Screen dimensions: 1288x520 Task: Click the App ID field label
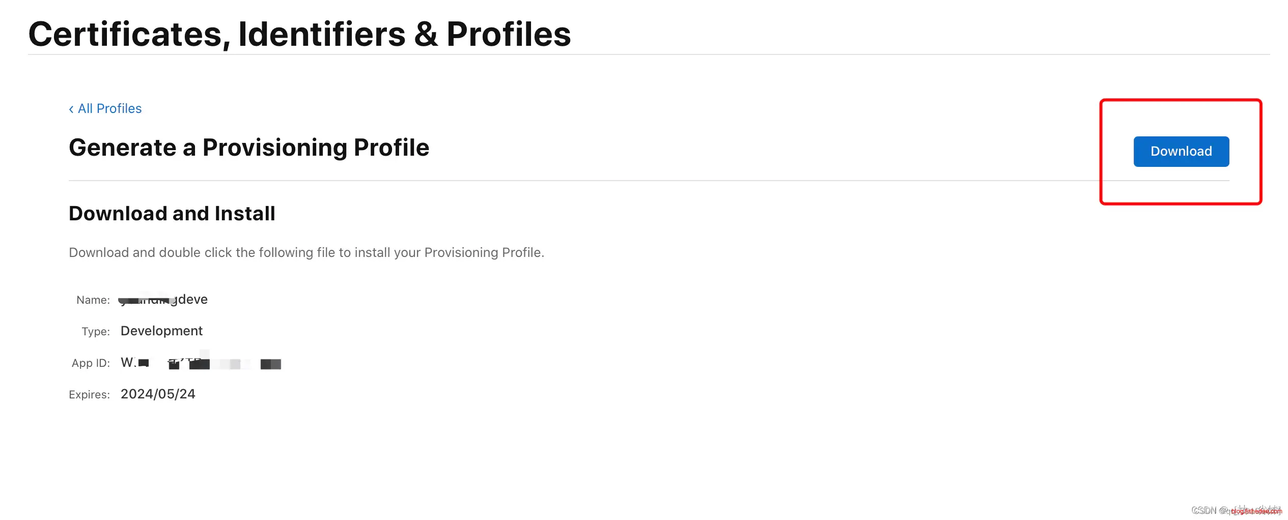coord(91,363)
